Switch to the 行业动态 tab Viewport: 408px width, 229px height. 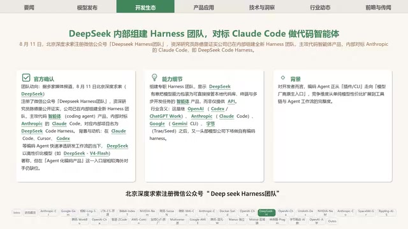pos(320,7)
